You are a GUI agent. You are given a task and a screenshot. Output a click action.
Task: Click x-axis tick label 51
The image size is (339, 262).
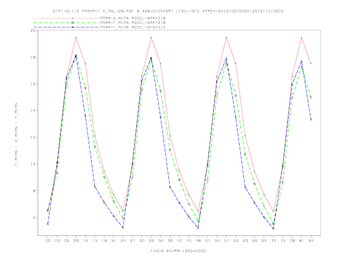pyautogui.click(x=208, y=241)
